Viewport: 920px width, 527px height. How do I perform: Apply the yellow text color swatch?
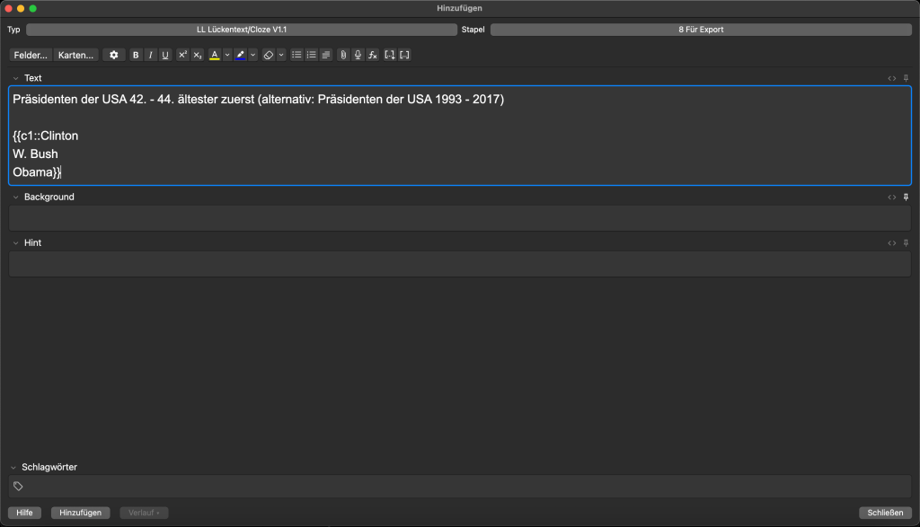point(214,55)
